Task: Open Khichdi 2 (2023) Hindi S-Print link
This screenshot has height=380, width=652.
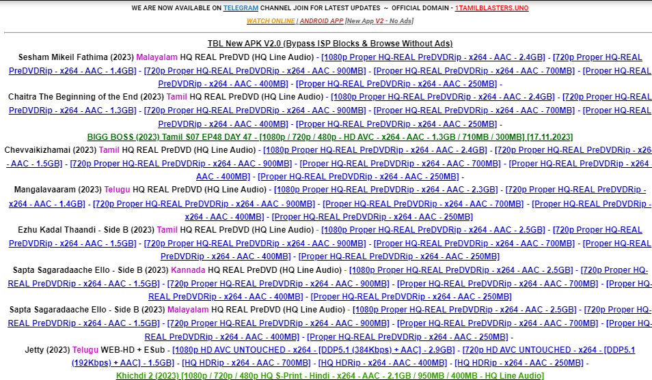Action: click(x=329, y=376)
